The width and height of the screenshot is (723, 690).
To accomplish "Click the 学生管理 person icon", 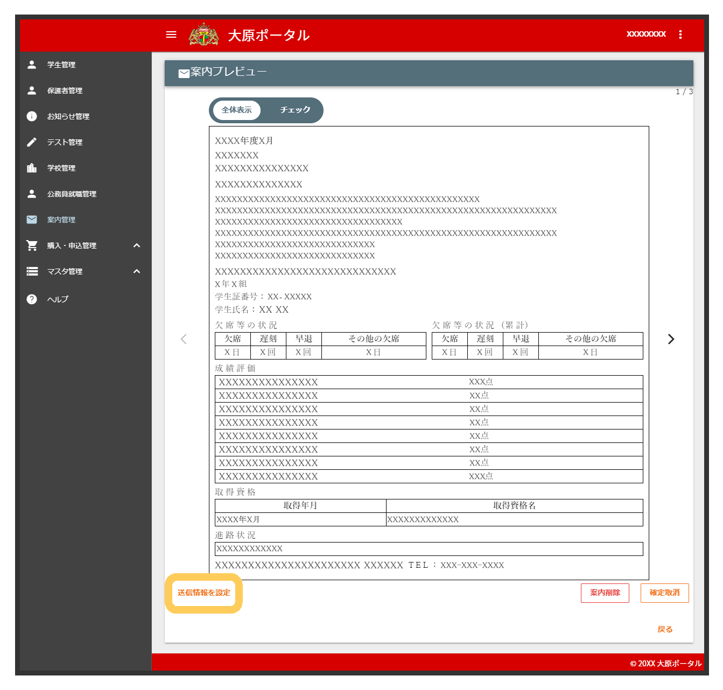I will [32, 65].
